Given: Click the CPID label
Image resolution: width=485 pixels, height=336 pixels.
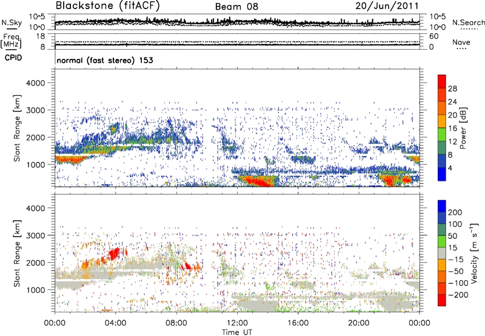Looking at the screenshot, I should [x=13, y=58].
